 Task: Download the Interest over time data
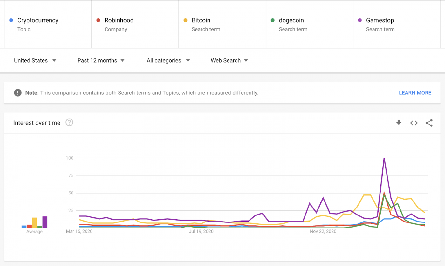pos(399,123)
